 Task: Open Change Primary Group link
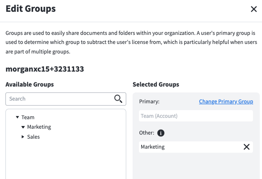tap(226, 102)
